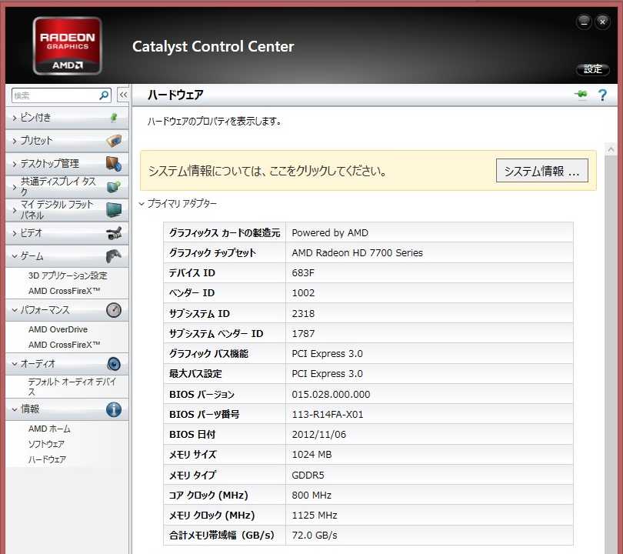Select ハードウェア in the sidebar
Image resolution: width=623 pixels, height=554 pixels.
pyautogui.click(x=47, y=459)
